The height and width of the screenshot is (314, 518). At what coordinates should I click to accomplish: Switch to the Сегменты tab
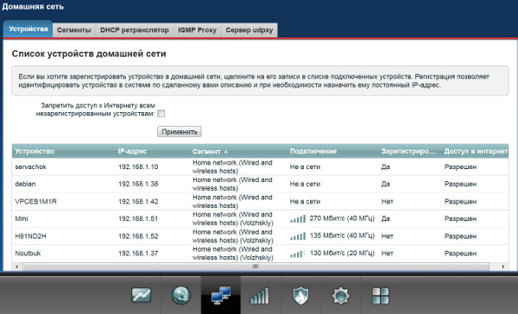(x=74, y=30)
